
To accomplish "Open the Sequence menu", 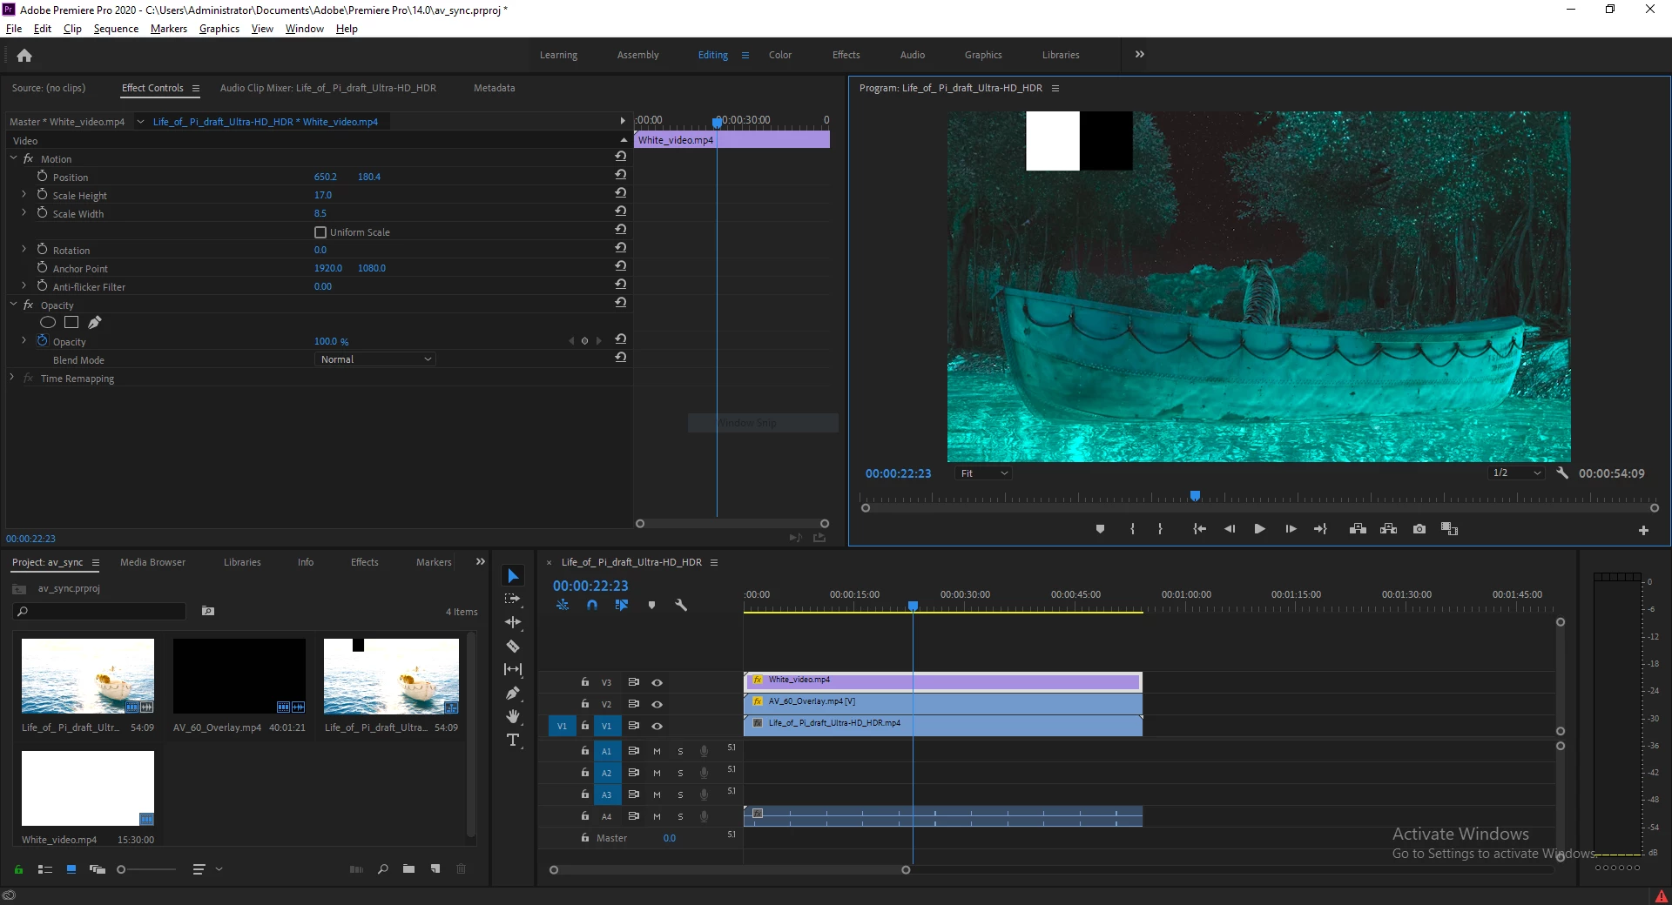I will click(116, 29).
